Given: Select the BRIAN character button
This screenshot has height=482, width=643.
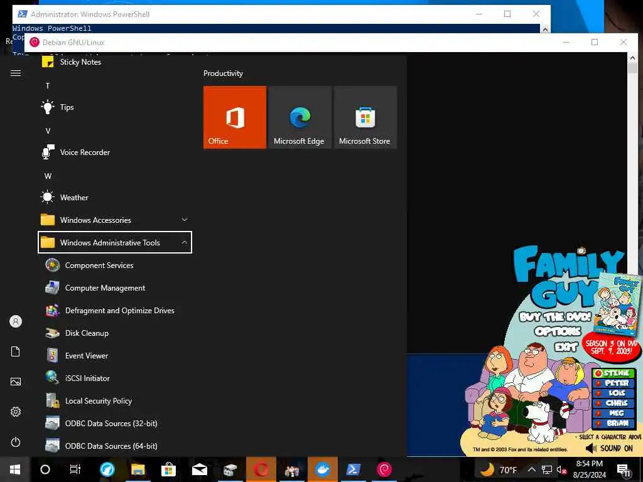Looking at the screenshot, I should [614, 423].
